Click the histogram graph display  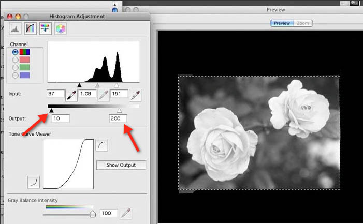pos(94,62)
